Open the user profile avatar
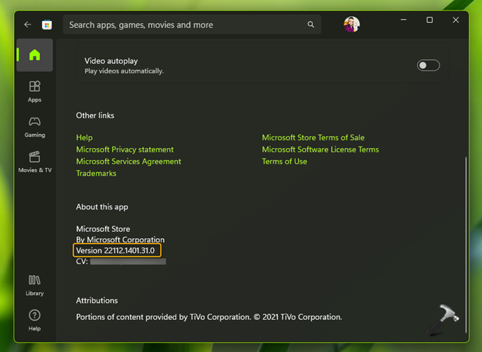482x352 pixels. [x=352, y=24]
